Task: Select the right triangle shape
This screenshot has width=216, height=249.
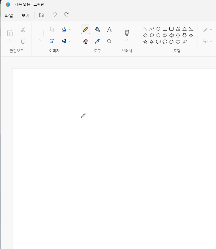Action: [x=191, y=29]
